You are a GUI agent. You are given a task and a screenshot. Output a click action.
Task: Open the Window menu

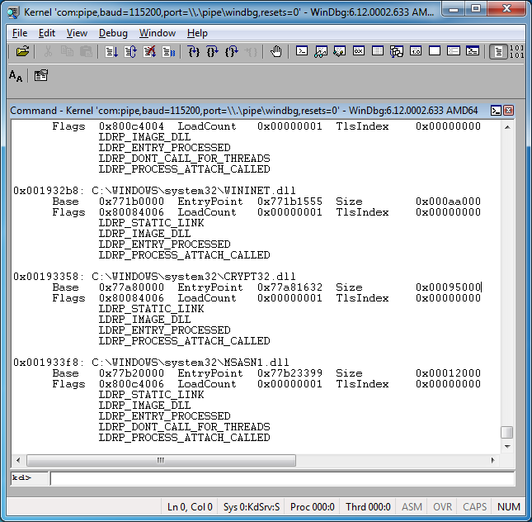[x=158, y=33]
